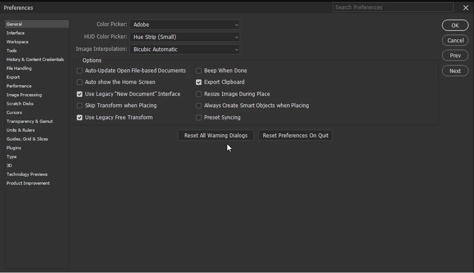Image resolution: width=474 pixels, height=273 pixels.
Task: Open the Image Interpolation dropdown
Action: click(x=185, y=49)
